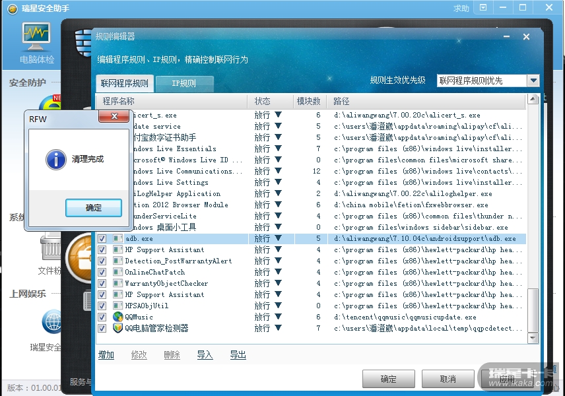Select the ThunderServiceLite row
This screenshot has height=396, width=565.
tap(312, 216)
